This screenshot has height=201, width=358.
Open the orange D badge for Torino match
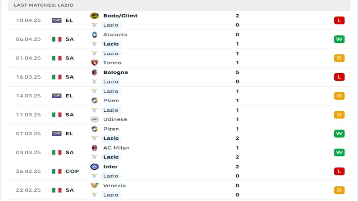click(339, 58)
